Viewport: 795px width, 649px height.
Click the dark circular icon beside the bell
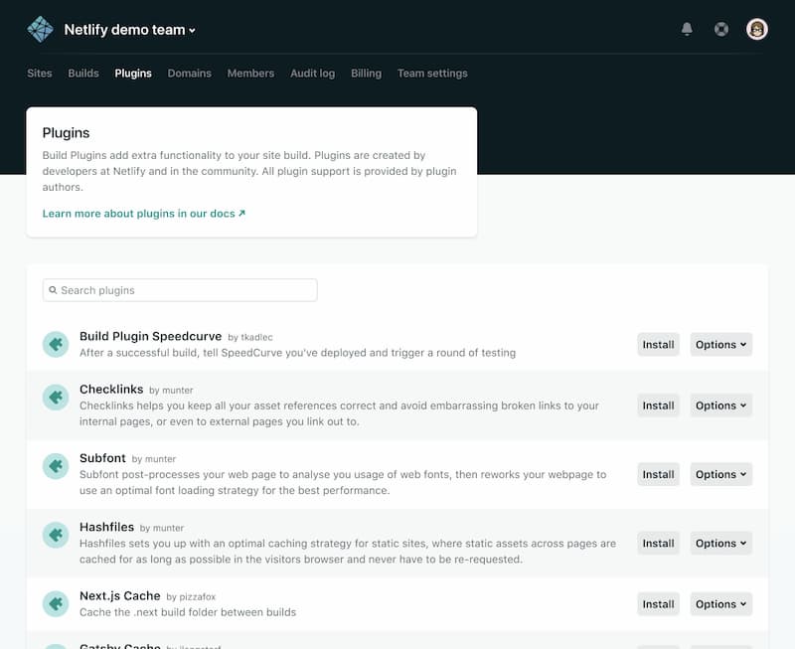(x=721, y=29)
